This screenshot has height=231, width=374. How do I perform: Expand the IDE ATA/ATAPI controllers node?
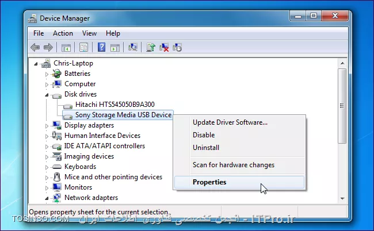47,147
